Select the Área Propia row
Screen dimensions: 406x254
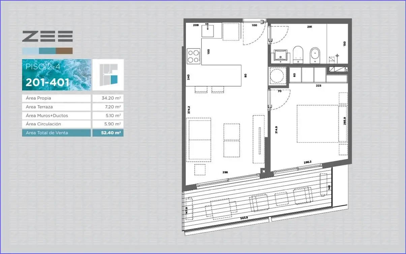tap(73, 98)
